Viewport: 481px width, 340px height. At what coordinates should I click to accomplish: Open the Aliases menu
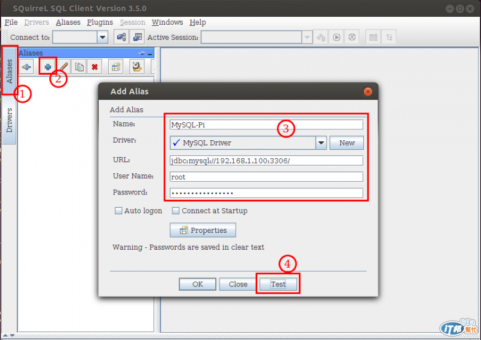pyautogui.click(x=68, y=22)
